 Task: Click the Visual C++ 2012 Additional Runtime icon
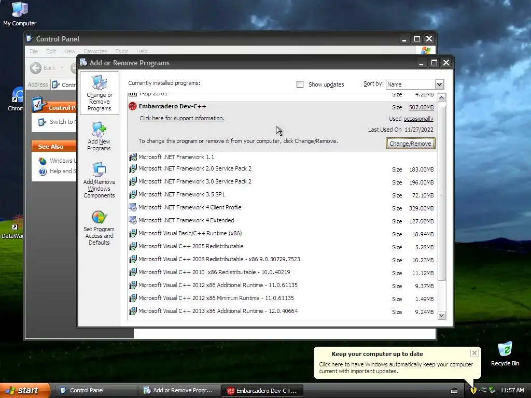click(x=133, y=286)
